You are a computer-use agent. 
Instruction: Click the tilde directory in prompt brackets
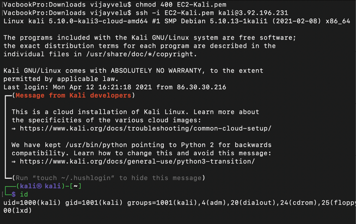tap(75, 186)
